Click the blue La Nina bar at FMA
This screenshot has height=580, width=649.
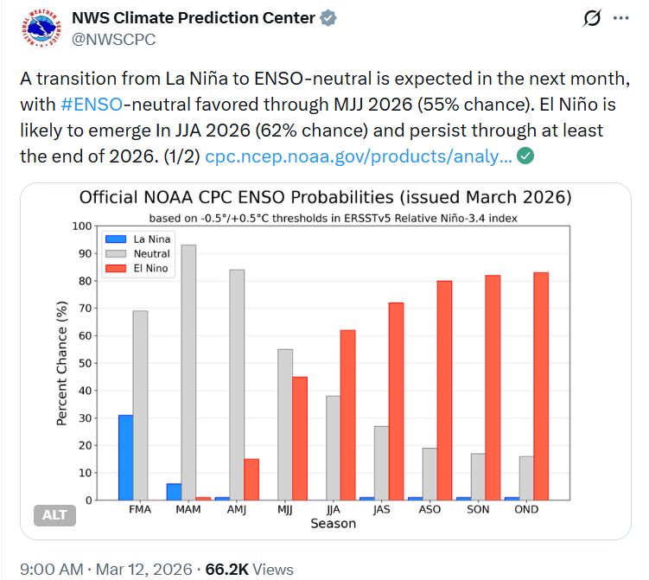(x=126, y=457)
